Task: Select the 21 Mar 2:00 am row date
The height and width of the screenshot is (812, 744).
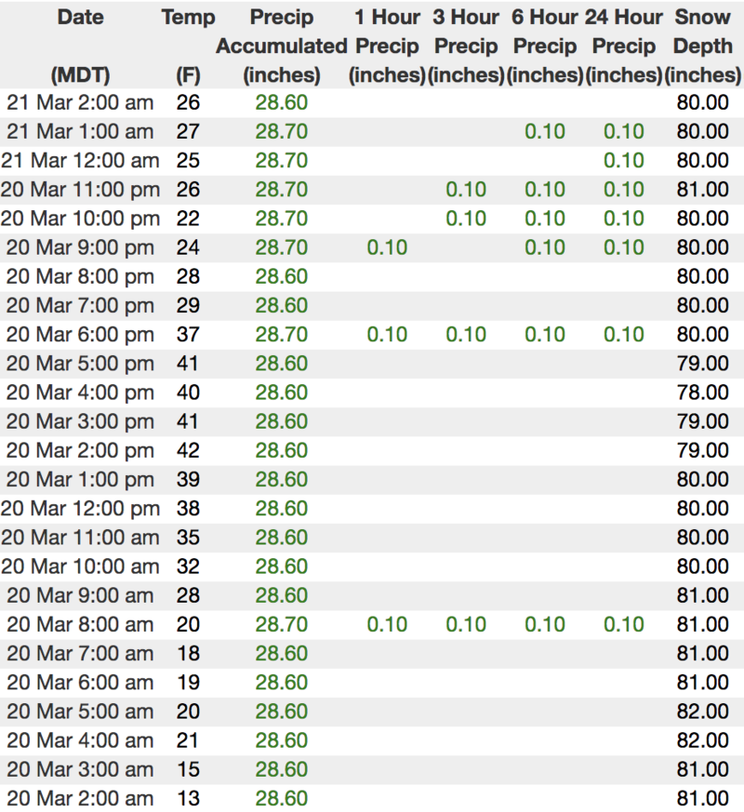Action: (80, 103)
